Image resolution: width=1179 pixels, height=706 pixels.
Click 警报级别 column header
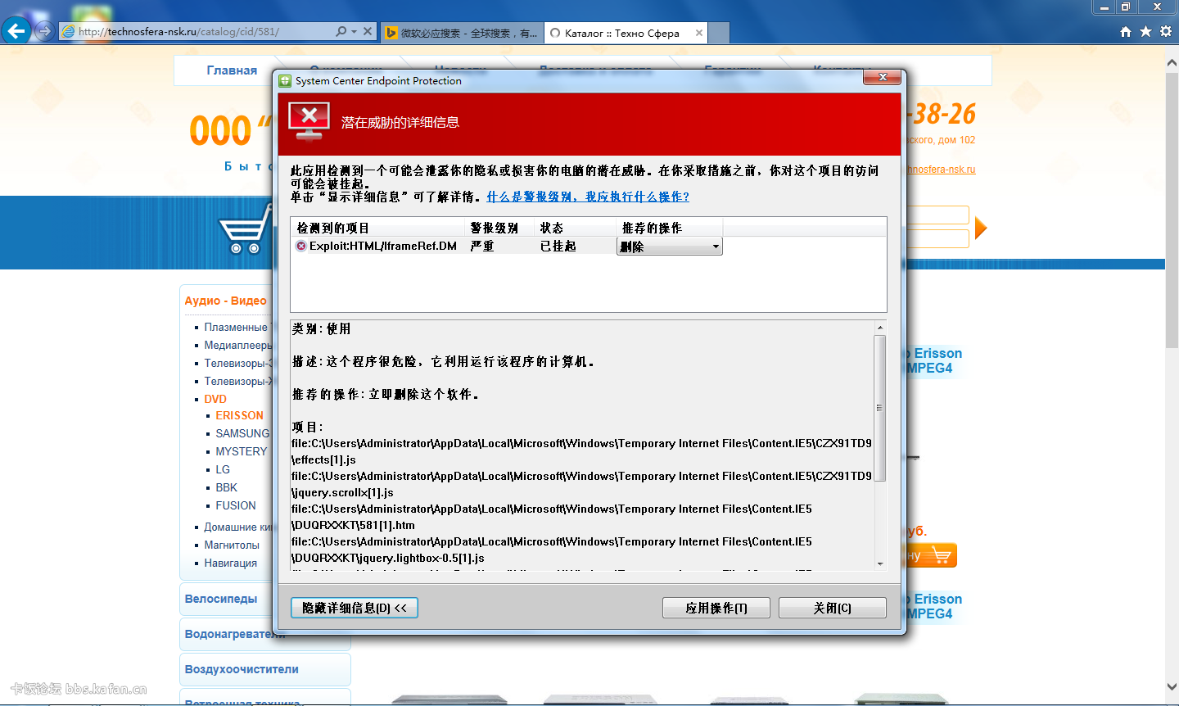pos(499,227)
